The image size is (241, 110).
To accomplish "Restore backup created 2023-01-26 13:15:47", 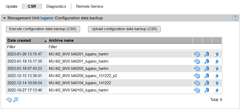I will 197,54.
